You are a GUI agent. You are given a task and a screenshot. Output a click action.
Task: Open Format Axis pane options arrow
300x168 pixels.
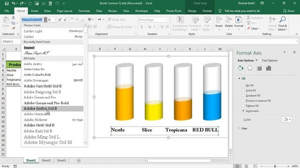pyautogui.click(x=285, y=52)
